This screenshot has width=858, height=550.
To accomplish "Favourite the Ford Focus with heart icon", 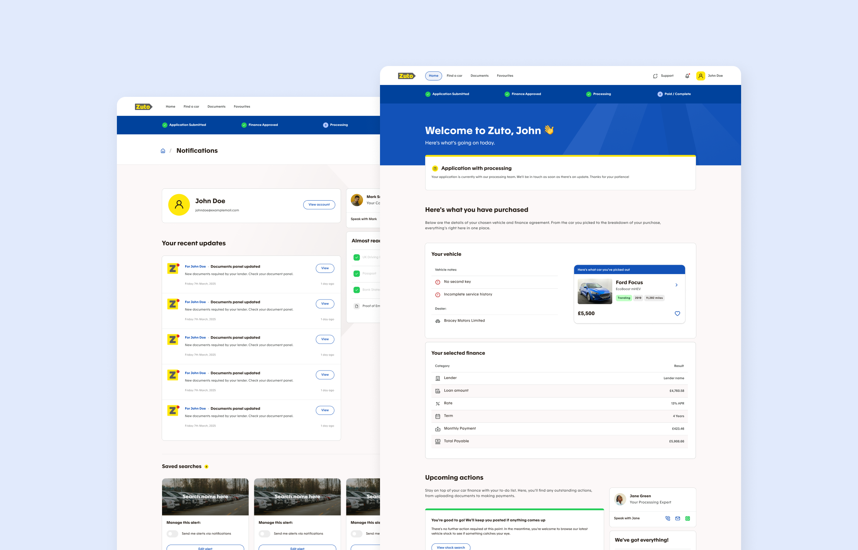I will point(677,313).
